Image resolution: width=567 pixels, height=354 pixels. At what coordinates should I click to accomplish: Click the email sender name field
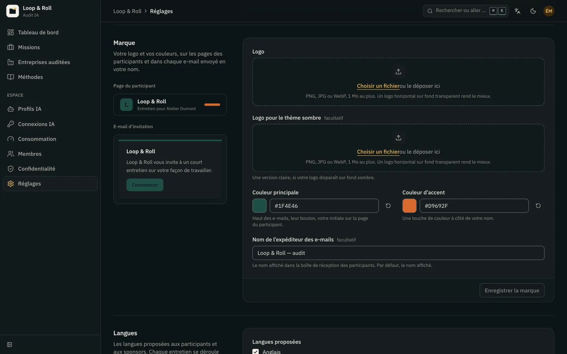[398, 253]
